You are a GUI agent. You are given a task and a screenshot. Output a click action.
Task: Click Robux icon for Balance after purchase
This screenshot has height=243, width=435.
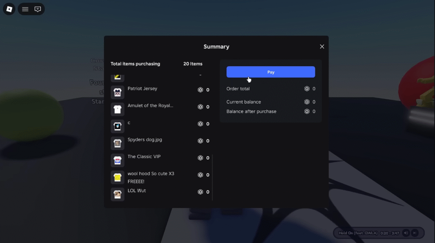pyautogui.click(x=307, y=112)
